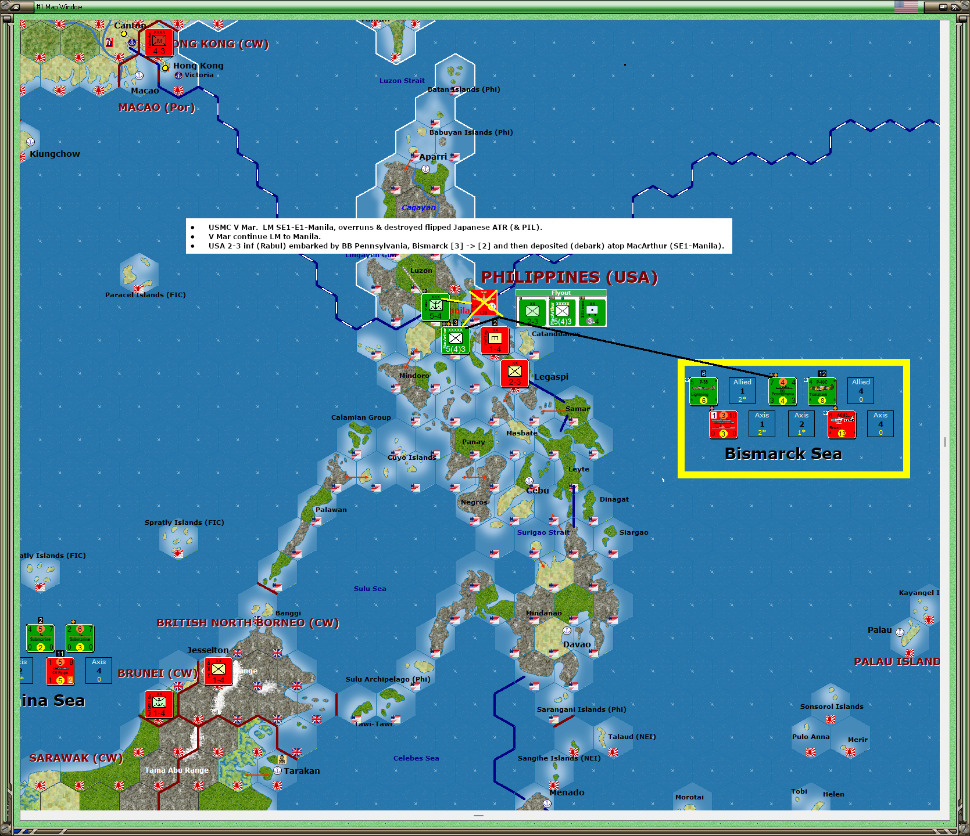
Task: Select the P-38 Lightning air unit
Action: click(703, 391)
